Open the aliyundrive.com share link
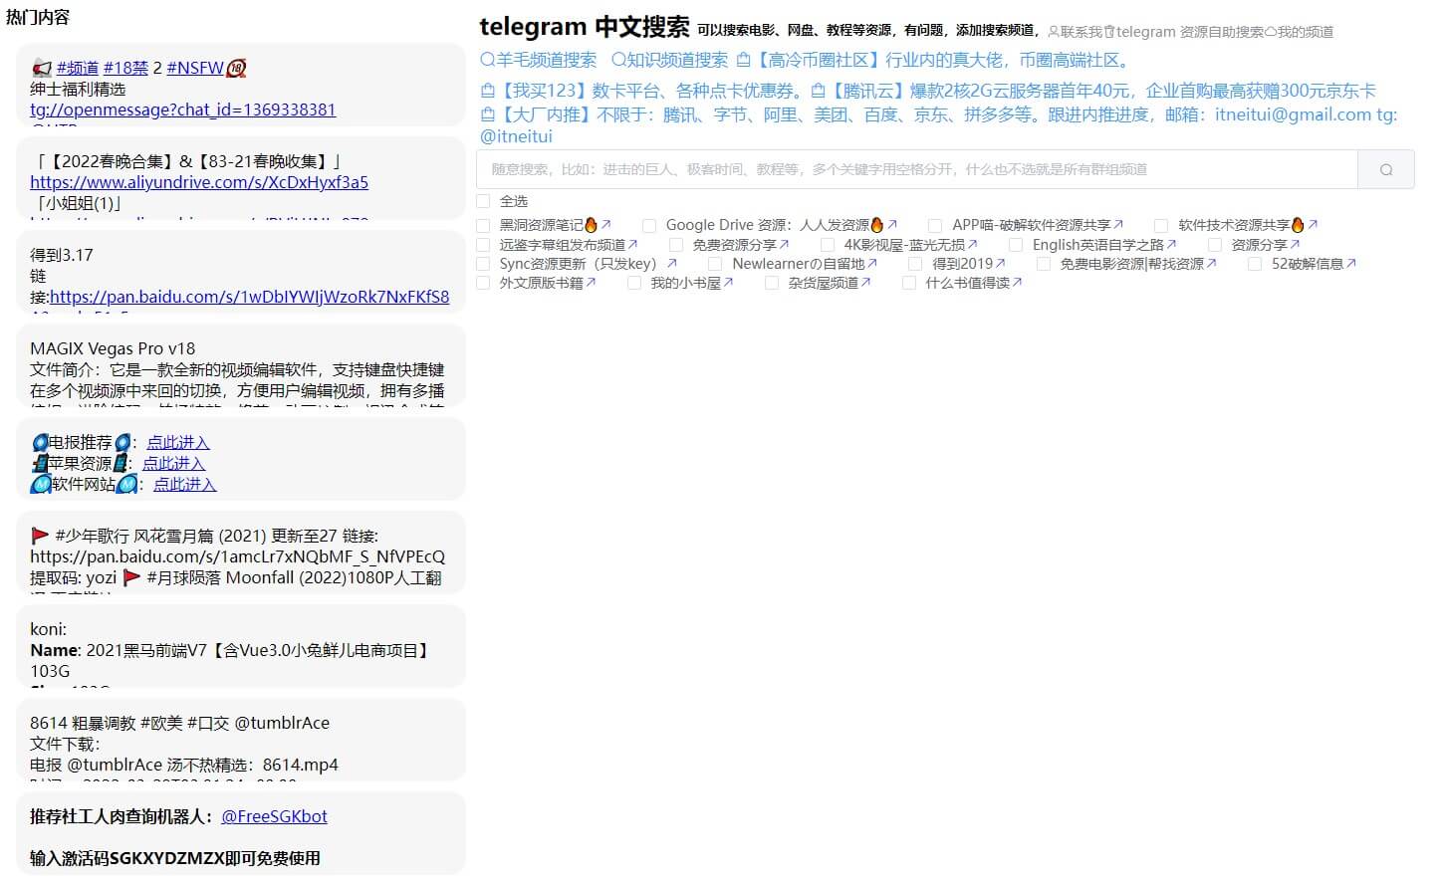The width and height of the screenshot is (1443, 884). pos(199,182)
